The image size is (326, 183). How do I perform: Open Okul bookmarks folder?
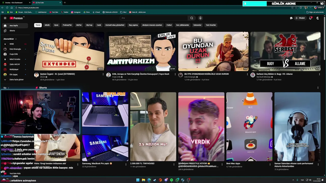[x=123, y=12]
